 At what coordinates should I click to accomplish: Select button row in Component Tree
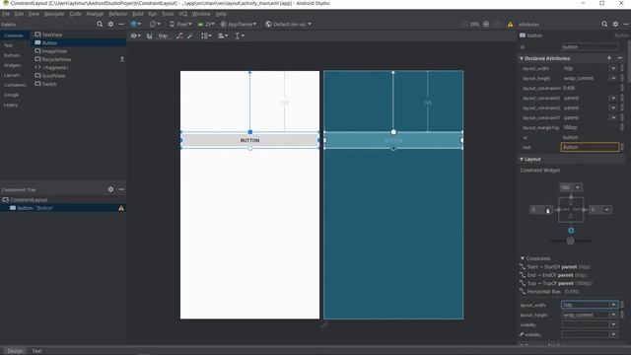pyautogui.click(x=63, y=208)
